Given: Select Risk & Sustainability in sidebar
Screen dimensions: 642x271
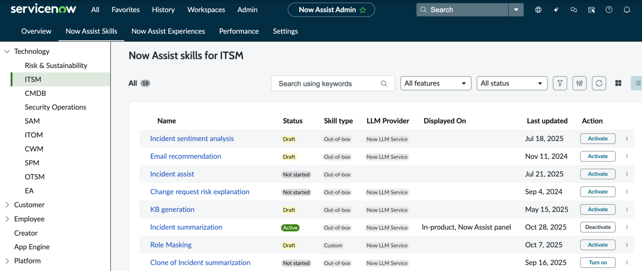Looking at the screenshot, I should 56,66.
